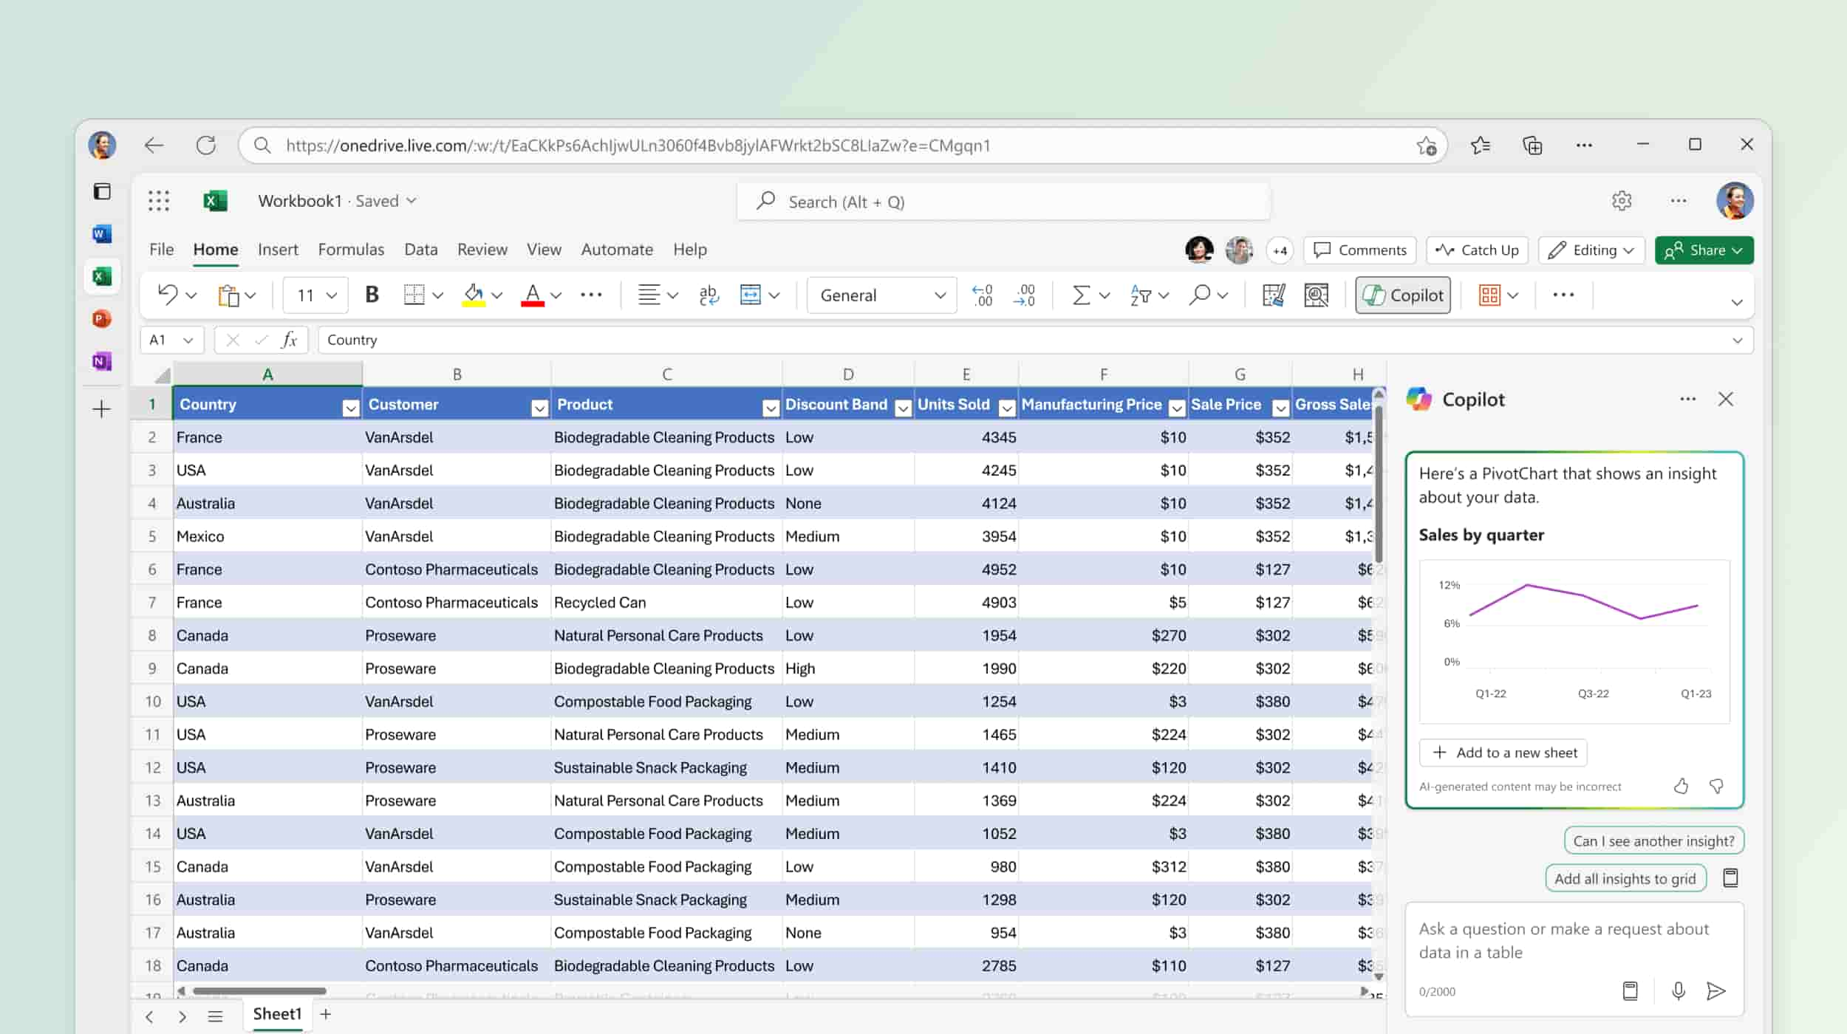The image size is (1847, 1034).
Task: Click the Find and Select icon
Action: coord(1204,295)
